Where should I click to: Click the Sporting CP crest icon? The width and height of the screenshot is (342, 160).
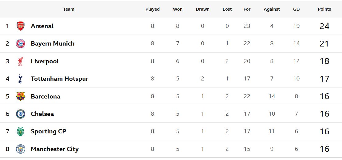21,132
